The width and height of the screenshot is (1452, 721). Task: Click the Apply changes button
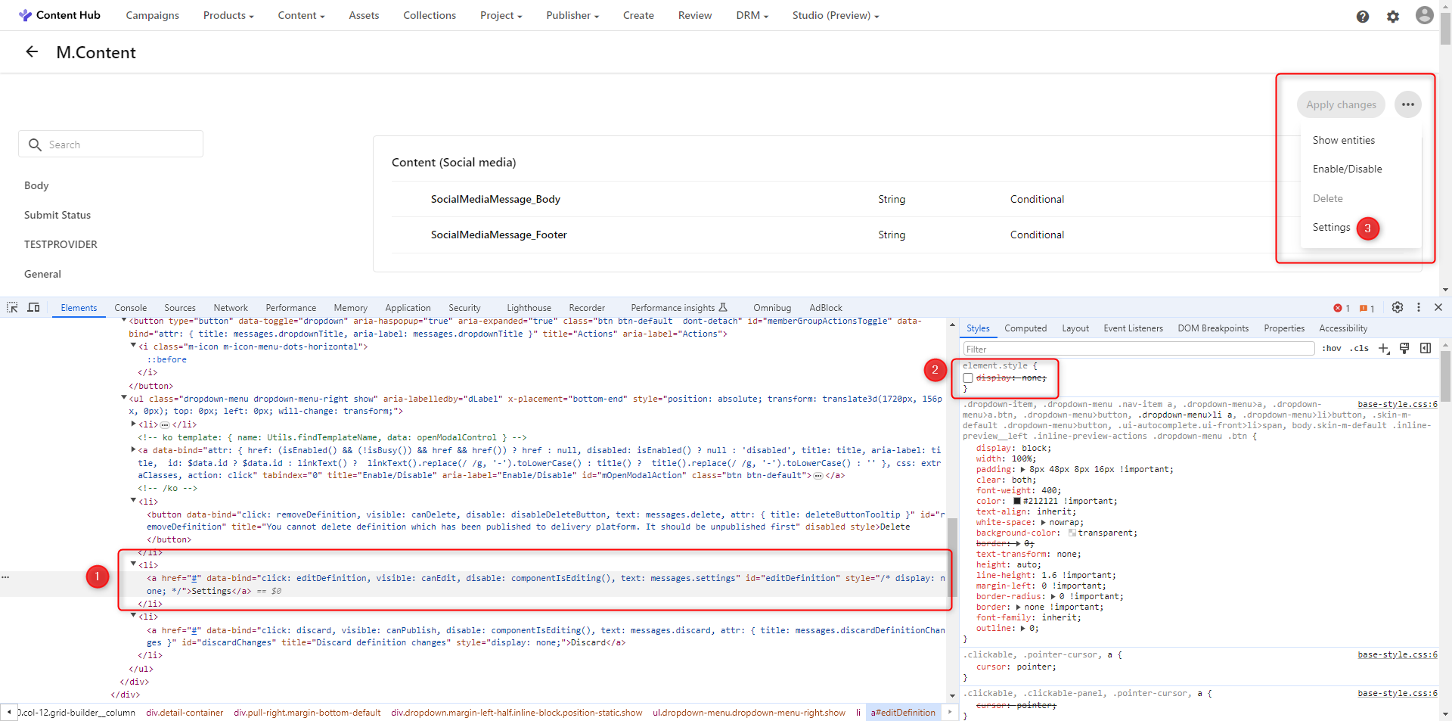pos(1341,104)
